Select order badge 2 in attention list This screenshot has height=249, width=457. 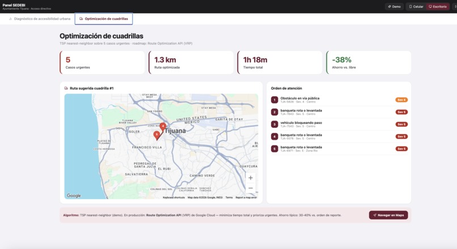tap(274, 112)
